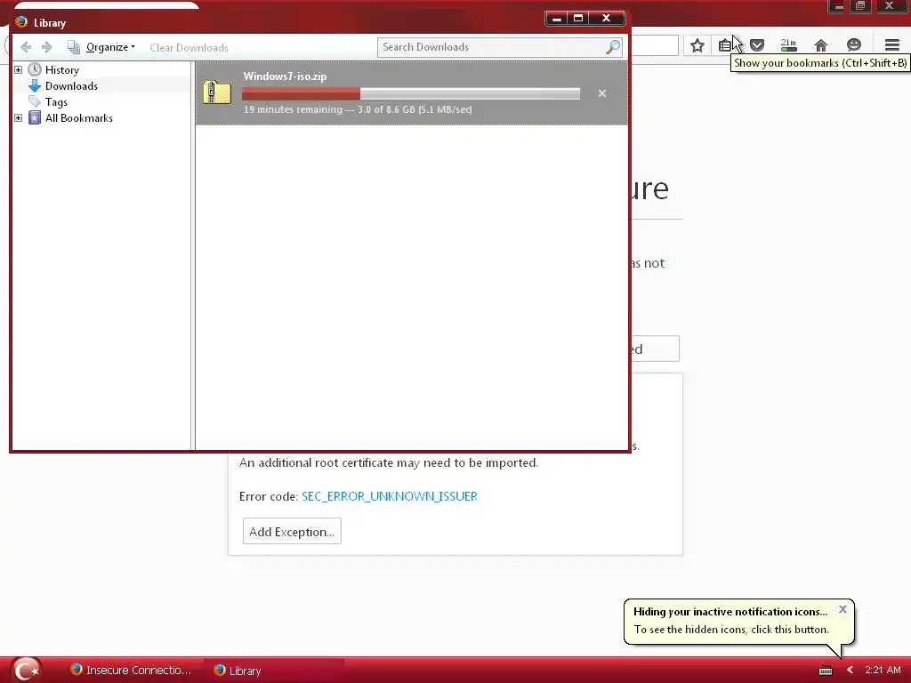Screen dimensions: 911x683
Task: Select All Bookmarks in the sidebar
Action: 79,118
